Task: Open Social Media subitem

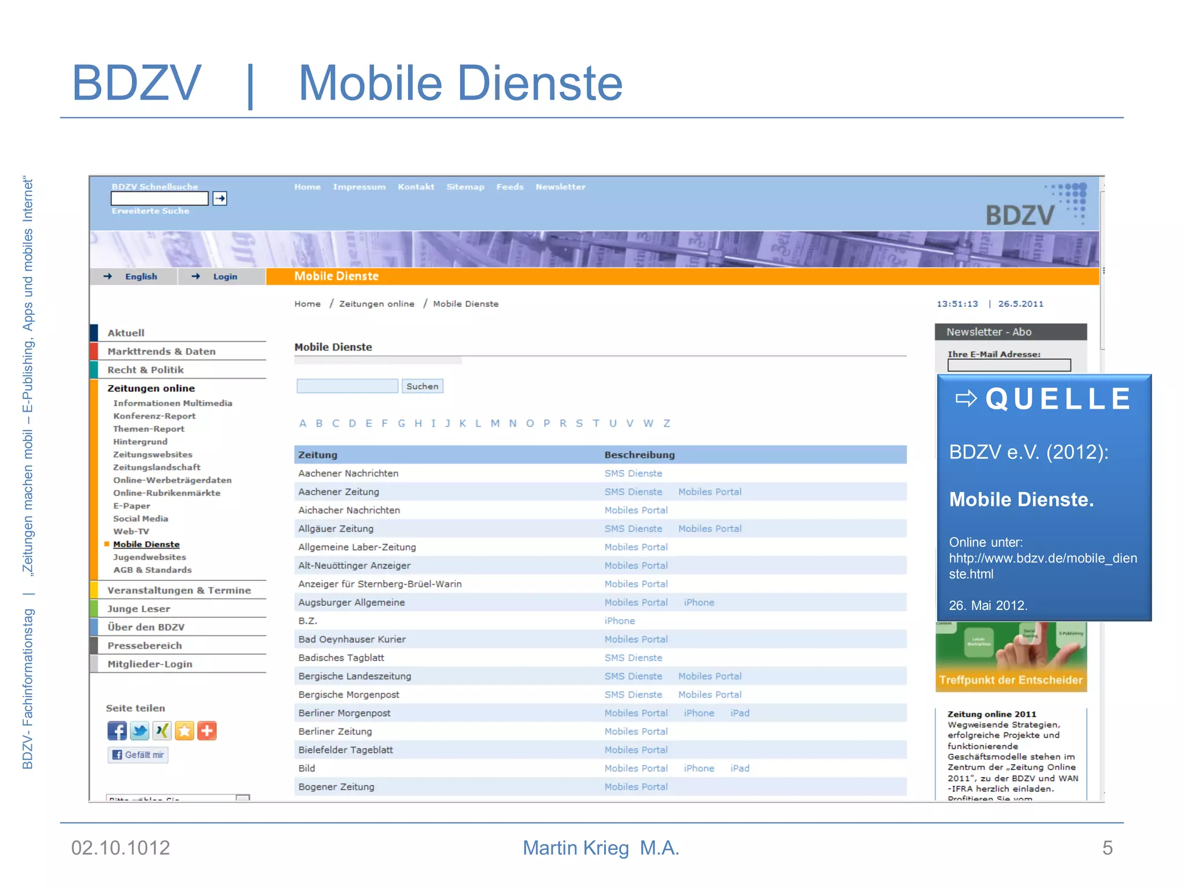Action: [x=140, y=519]
